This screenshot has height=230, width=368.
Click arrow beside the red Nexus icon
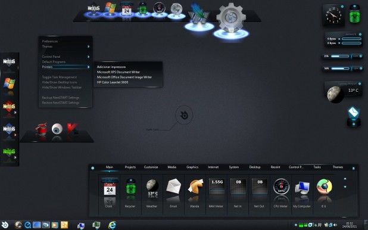(x=15, y=113)
